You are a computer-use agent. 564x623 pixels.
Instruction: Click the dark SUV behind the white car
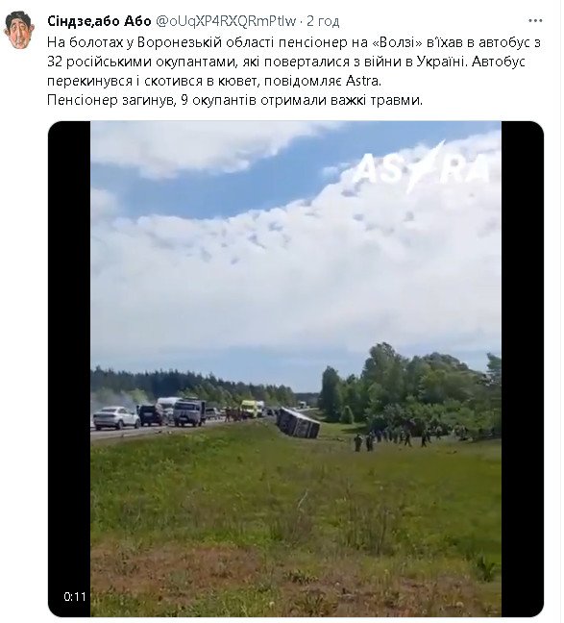click(x=150, y=415)
